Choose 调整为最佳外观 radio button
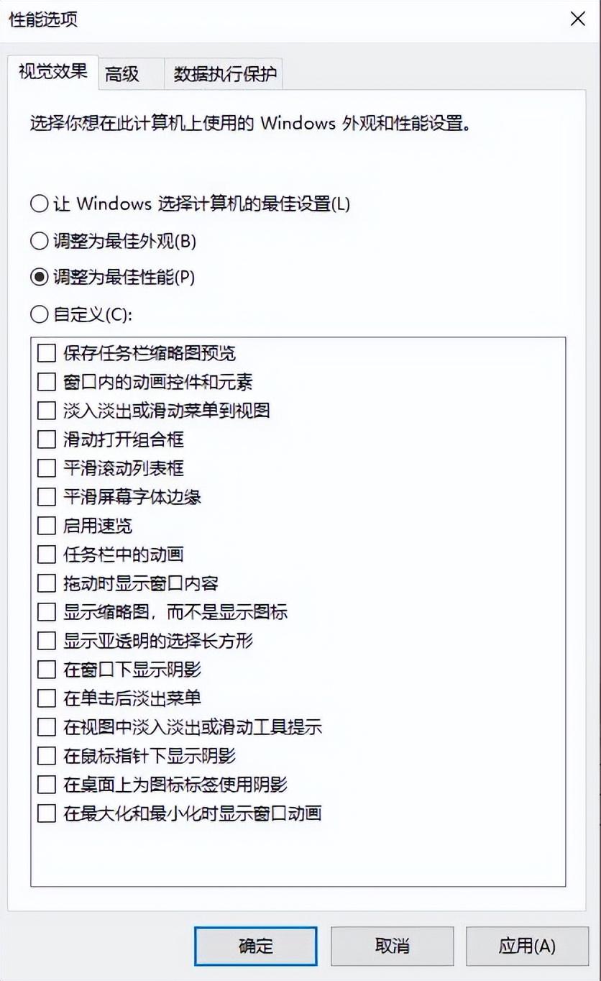The image size is (601, 981). (39, 241)
